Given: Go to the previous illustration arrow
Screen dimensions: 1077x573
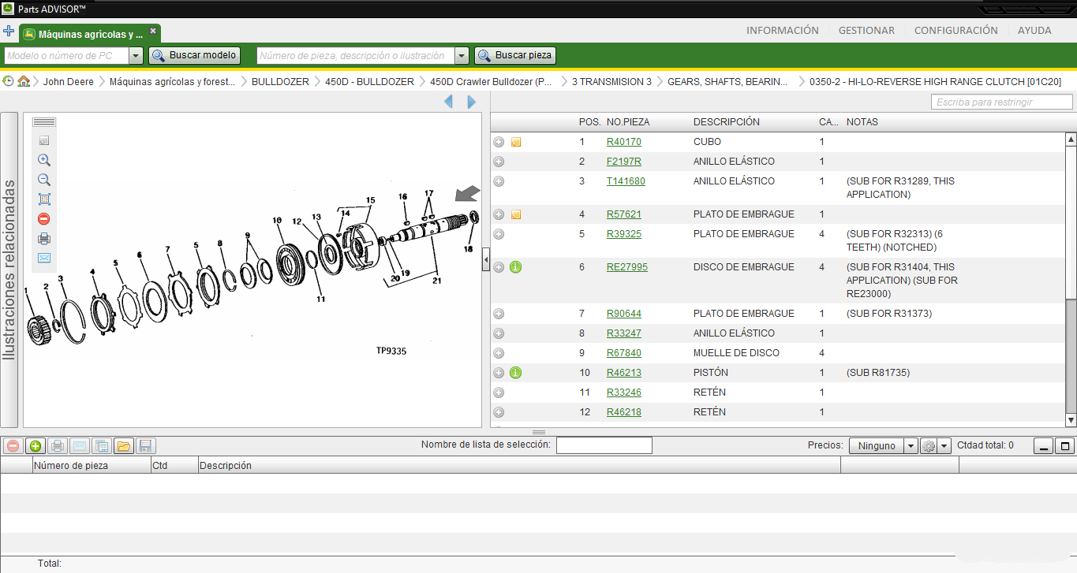Looking at the screenshot, I should coord(449,102).
